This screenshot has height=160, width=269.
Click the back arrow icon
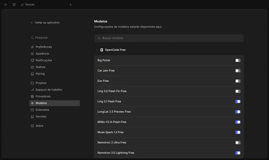click(32, 23)
